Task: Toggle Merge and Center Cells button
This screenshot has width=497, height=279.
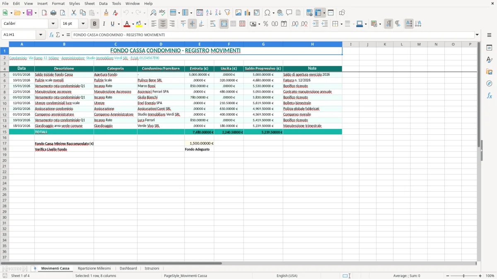Action: tap(224, 24)
